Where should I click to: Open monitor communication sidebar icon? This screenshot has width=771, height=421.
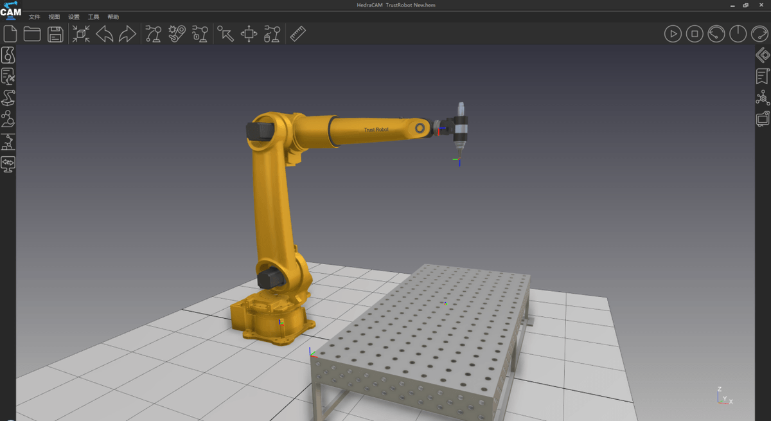(x=8, y=164)
